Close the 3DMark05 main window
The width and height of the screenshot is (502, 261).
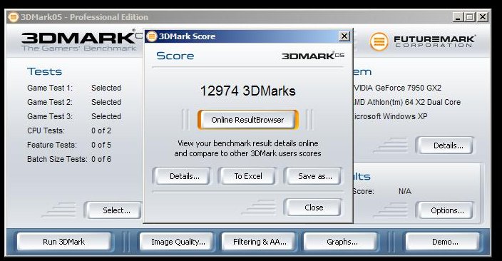point(483,17)
